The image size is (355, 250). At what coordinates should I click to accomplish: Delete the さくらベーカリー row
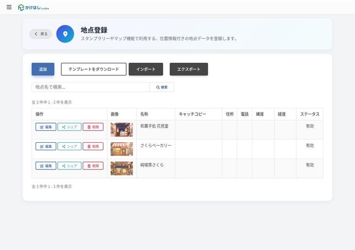(93, 146)
